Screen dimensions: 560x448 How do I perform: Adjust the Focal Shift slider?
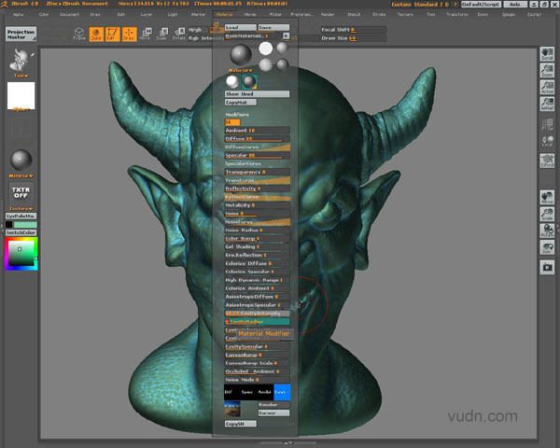tap(353, 30)
